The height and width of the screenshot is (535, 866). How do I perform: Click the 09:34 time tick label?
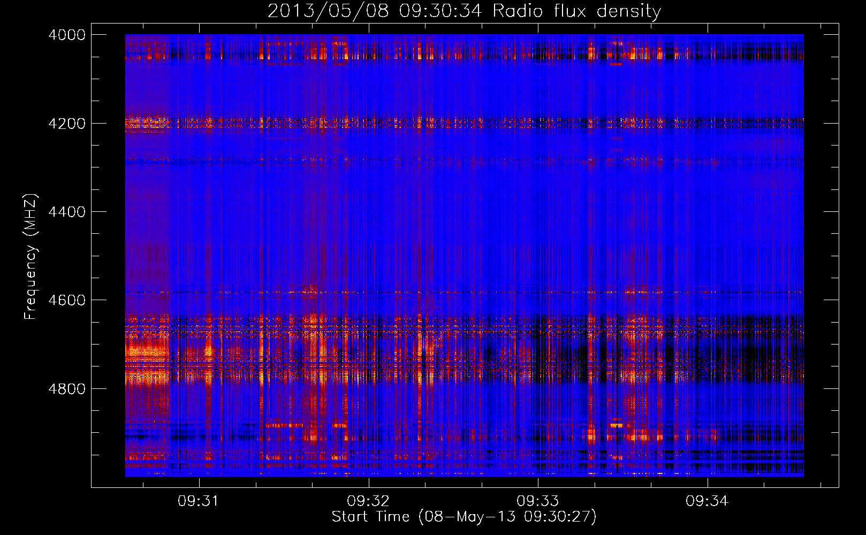(x=707, y=501)
